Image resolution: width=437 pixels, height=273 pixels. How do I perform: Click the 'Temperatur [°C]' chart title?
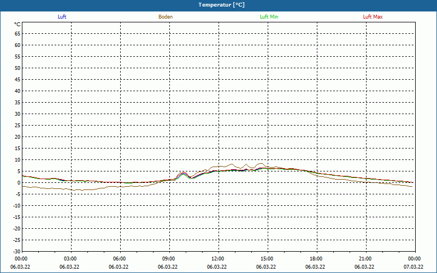(222, 5)
